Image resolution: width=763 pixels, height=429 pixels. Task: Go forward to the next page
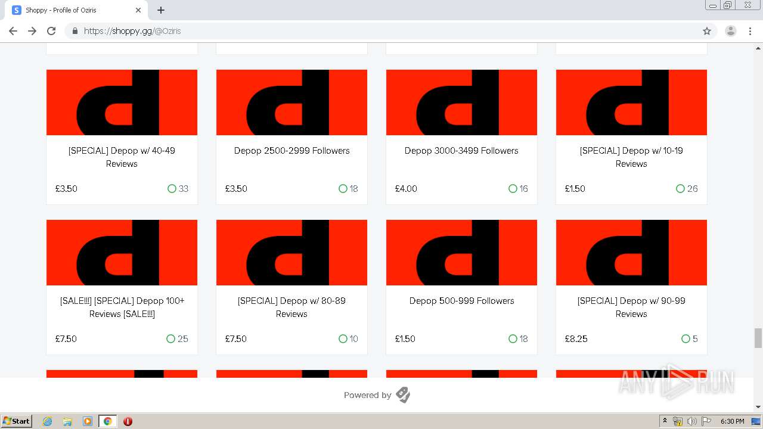point(32,31)
